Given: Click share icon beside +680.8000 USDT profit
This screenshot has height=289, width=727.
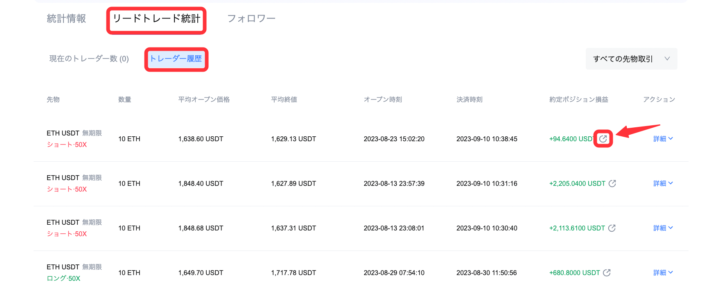Looking at the screenshot, I should coord(607,273).
